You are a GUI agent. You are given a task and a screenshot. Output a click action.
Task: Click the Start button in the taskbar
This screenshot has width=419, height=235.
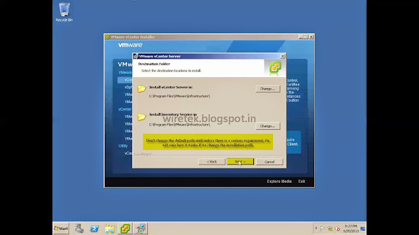(x=61, y=228)
